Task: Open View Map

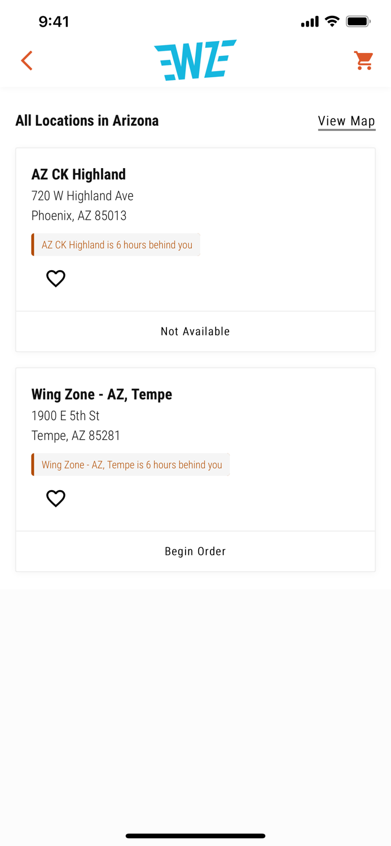Action: point(346,121)
